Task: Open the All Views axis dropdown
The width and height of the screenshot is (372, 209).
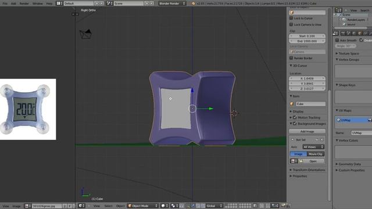Action: pos(313,147)
